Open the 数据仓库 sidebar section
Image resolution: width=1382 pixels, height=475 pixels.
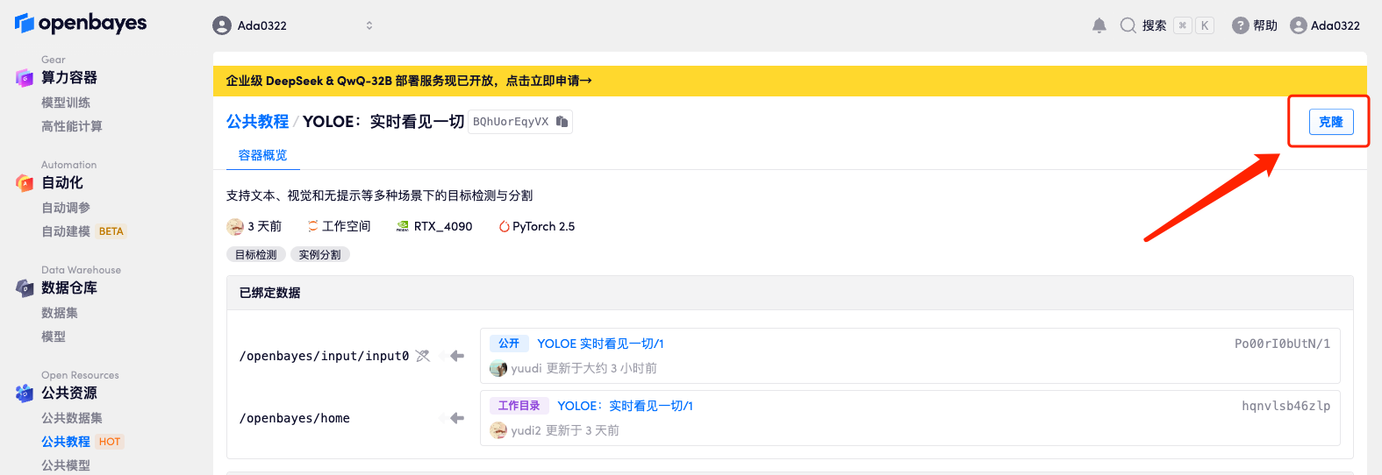pos(69,288)
